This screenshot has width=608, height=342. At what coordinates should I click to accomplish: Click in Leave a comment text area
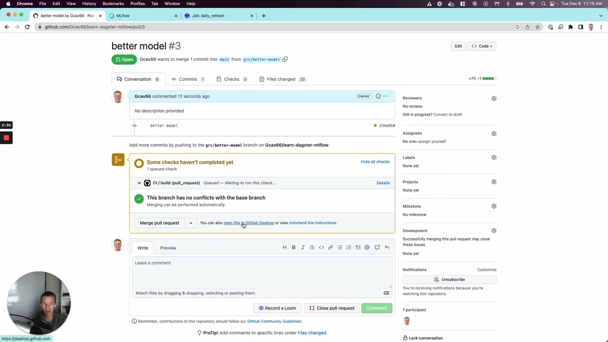tap(262, 272)
